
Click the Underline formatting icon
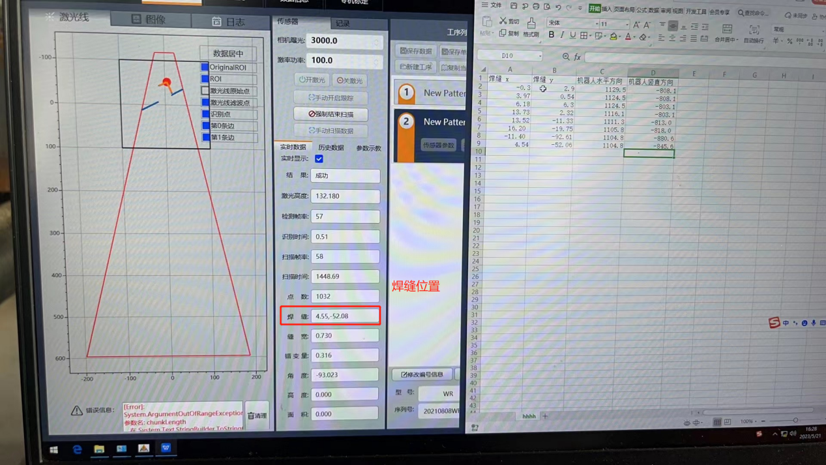572,35
